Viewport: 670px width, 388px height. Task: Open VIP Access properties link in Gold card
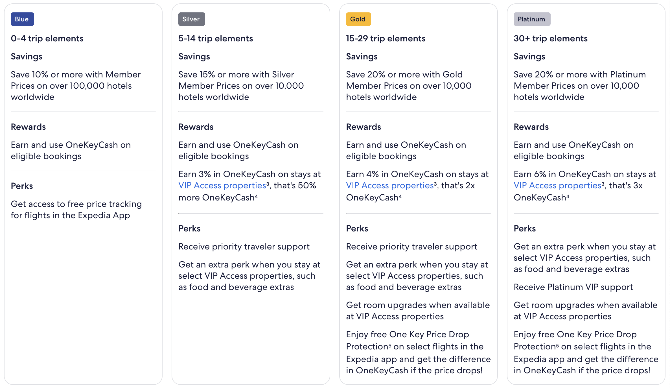tap(390, 185)
